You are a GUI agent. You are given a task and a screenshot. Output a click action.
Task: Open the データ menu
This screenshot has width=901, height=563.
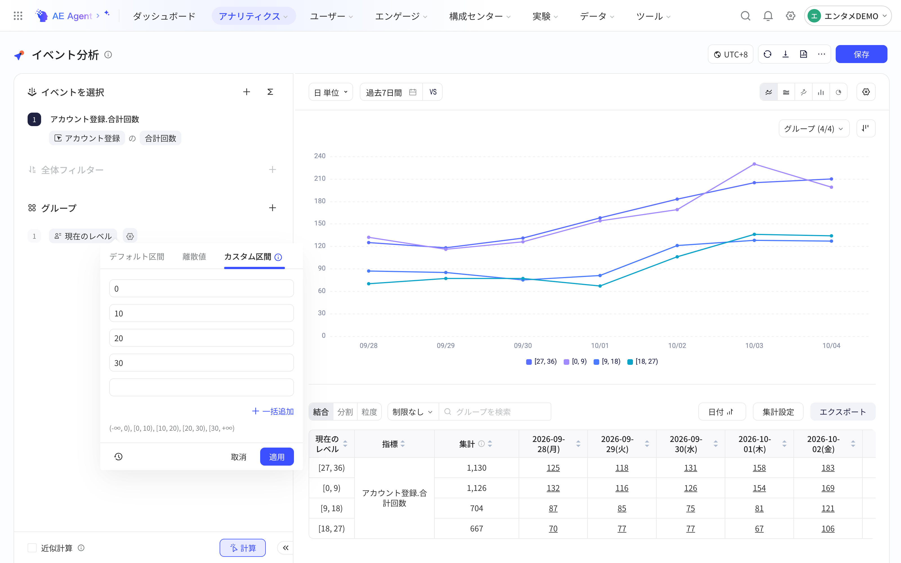point(597,16)
